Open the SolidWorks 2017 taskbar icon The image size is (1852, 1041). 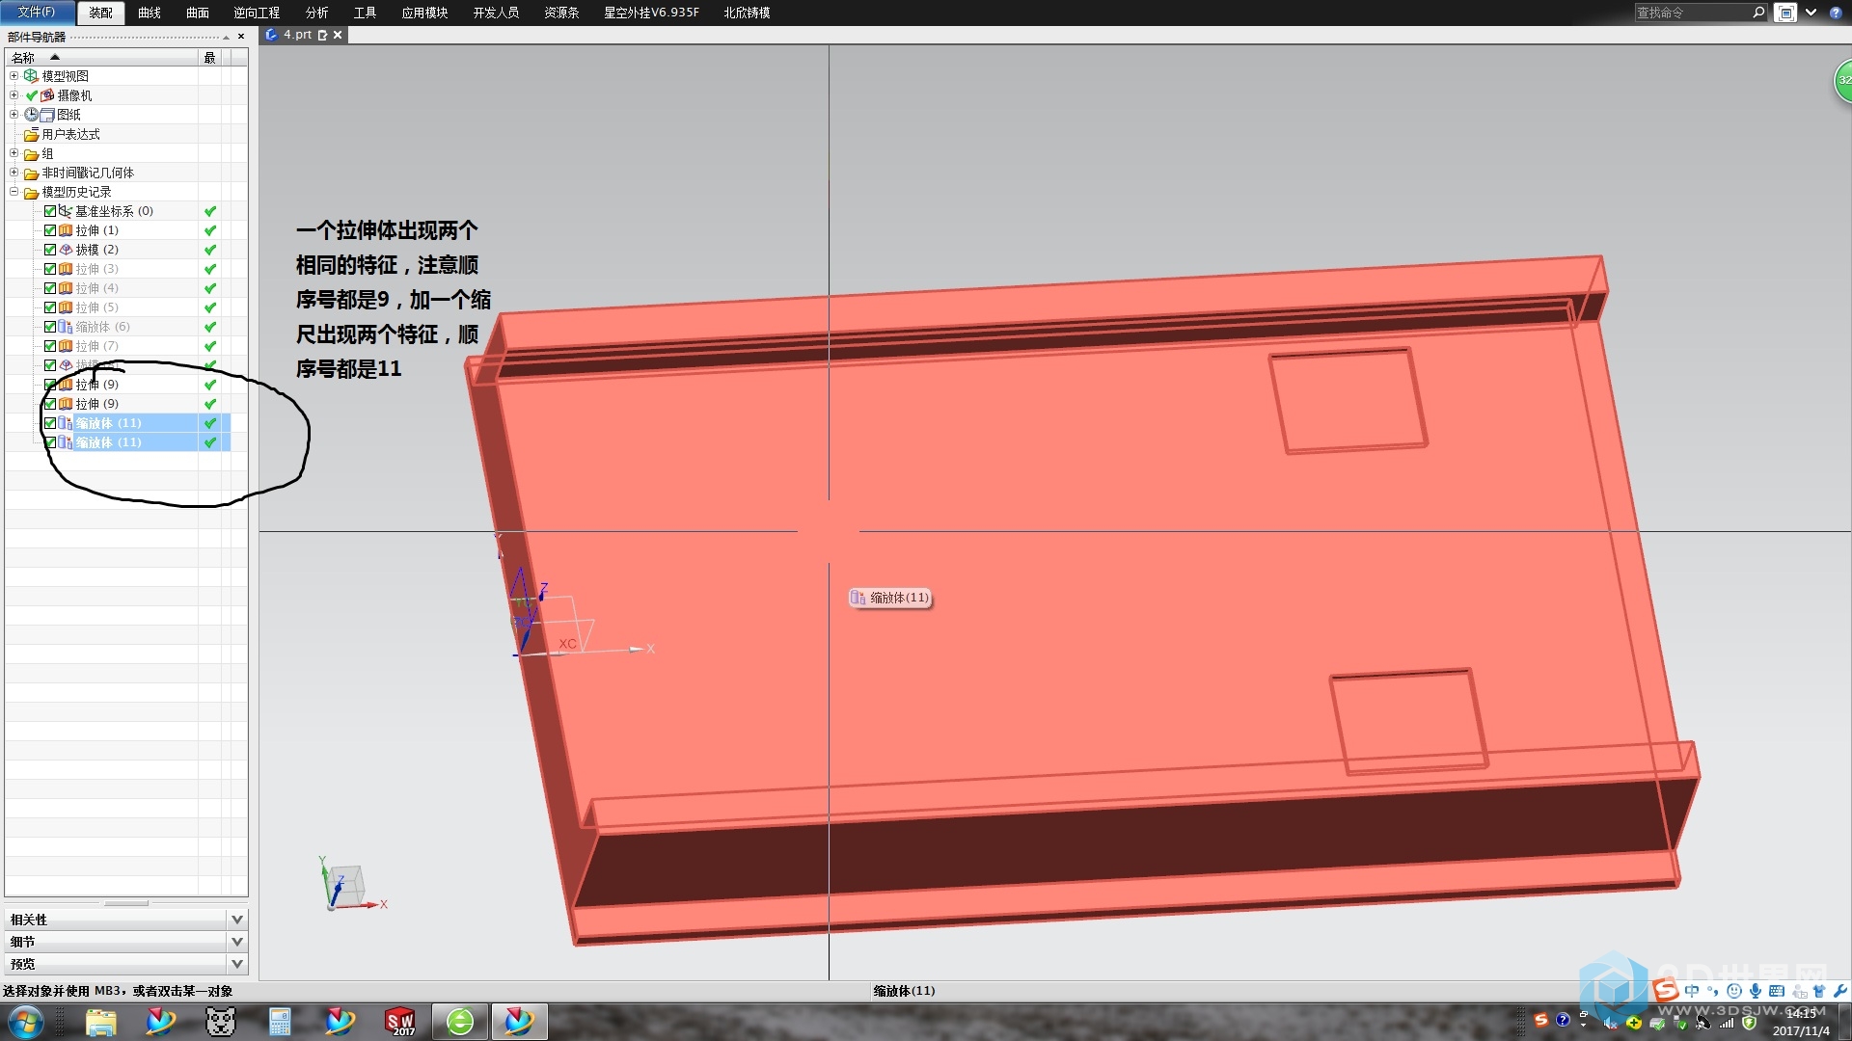[x=399, y=1022]
